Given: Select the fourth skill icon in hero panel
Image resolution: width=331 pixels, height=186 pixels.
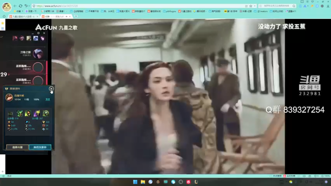Looking at the screenshot, I should coord(37,114).
